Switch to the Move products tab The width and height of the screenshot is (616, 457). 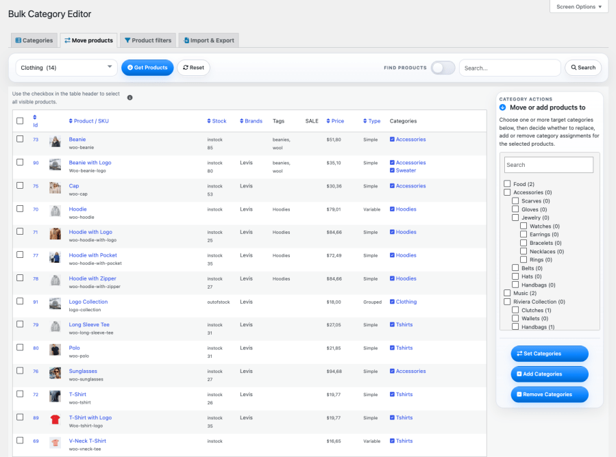(89, 40)
